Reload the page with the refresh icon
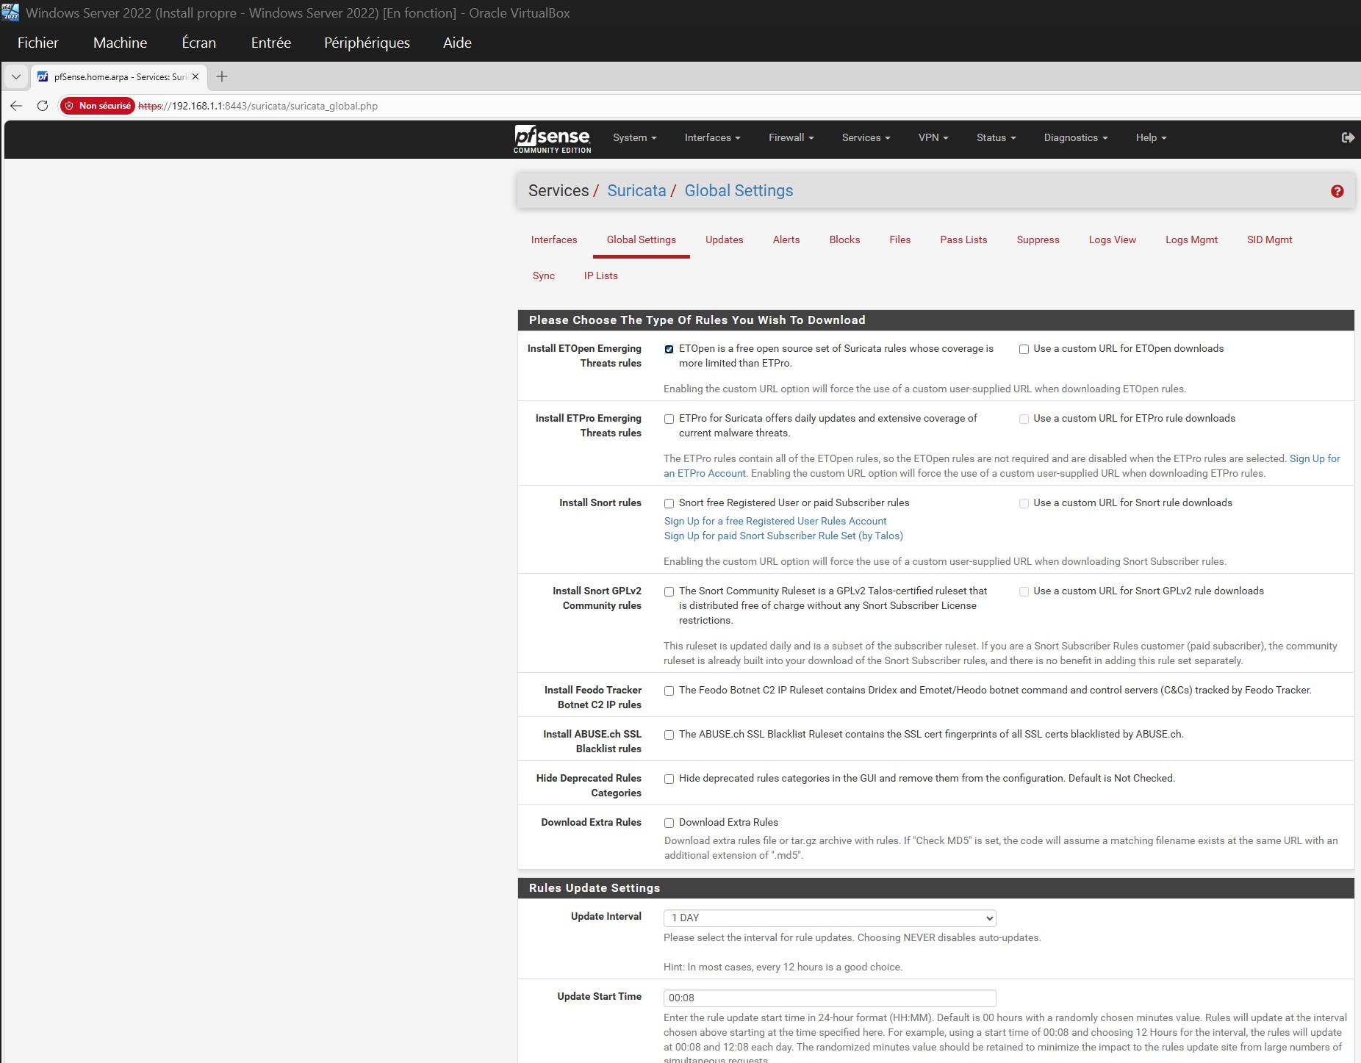1361x1063 pixels. coord(43,106)
